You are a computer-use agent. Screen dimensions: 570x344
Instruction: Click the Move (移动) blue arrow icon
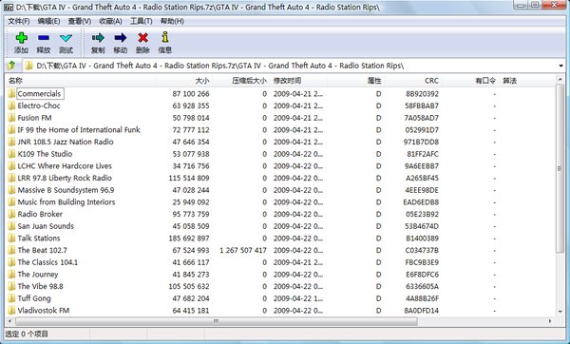121,38
